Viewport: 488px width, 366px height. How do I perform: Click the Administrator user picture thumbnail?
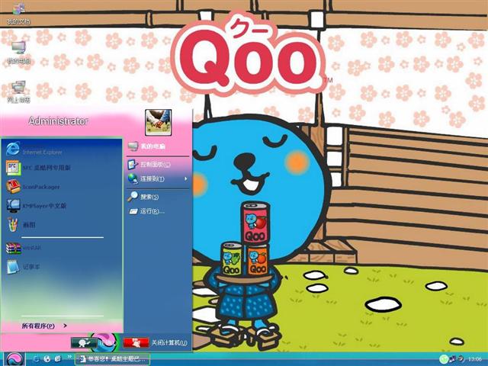(158, 122)
